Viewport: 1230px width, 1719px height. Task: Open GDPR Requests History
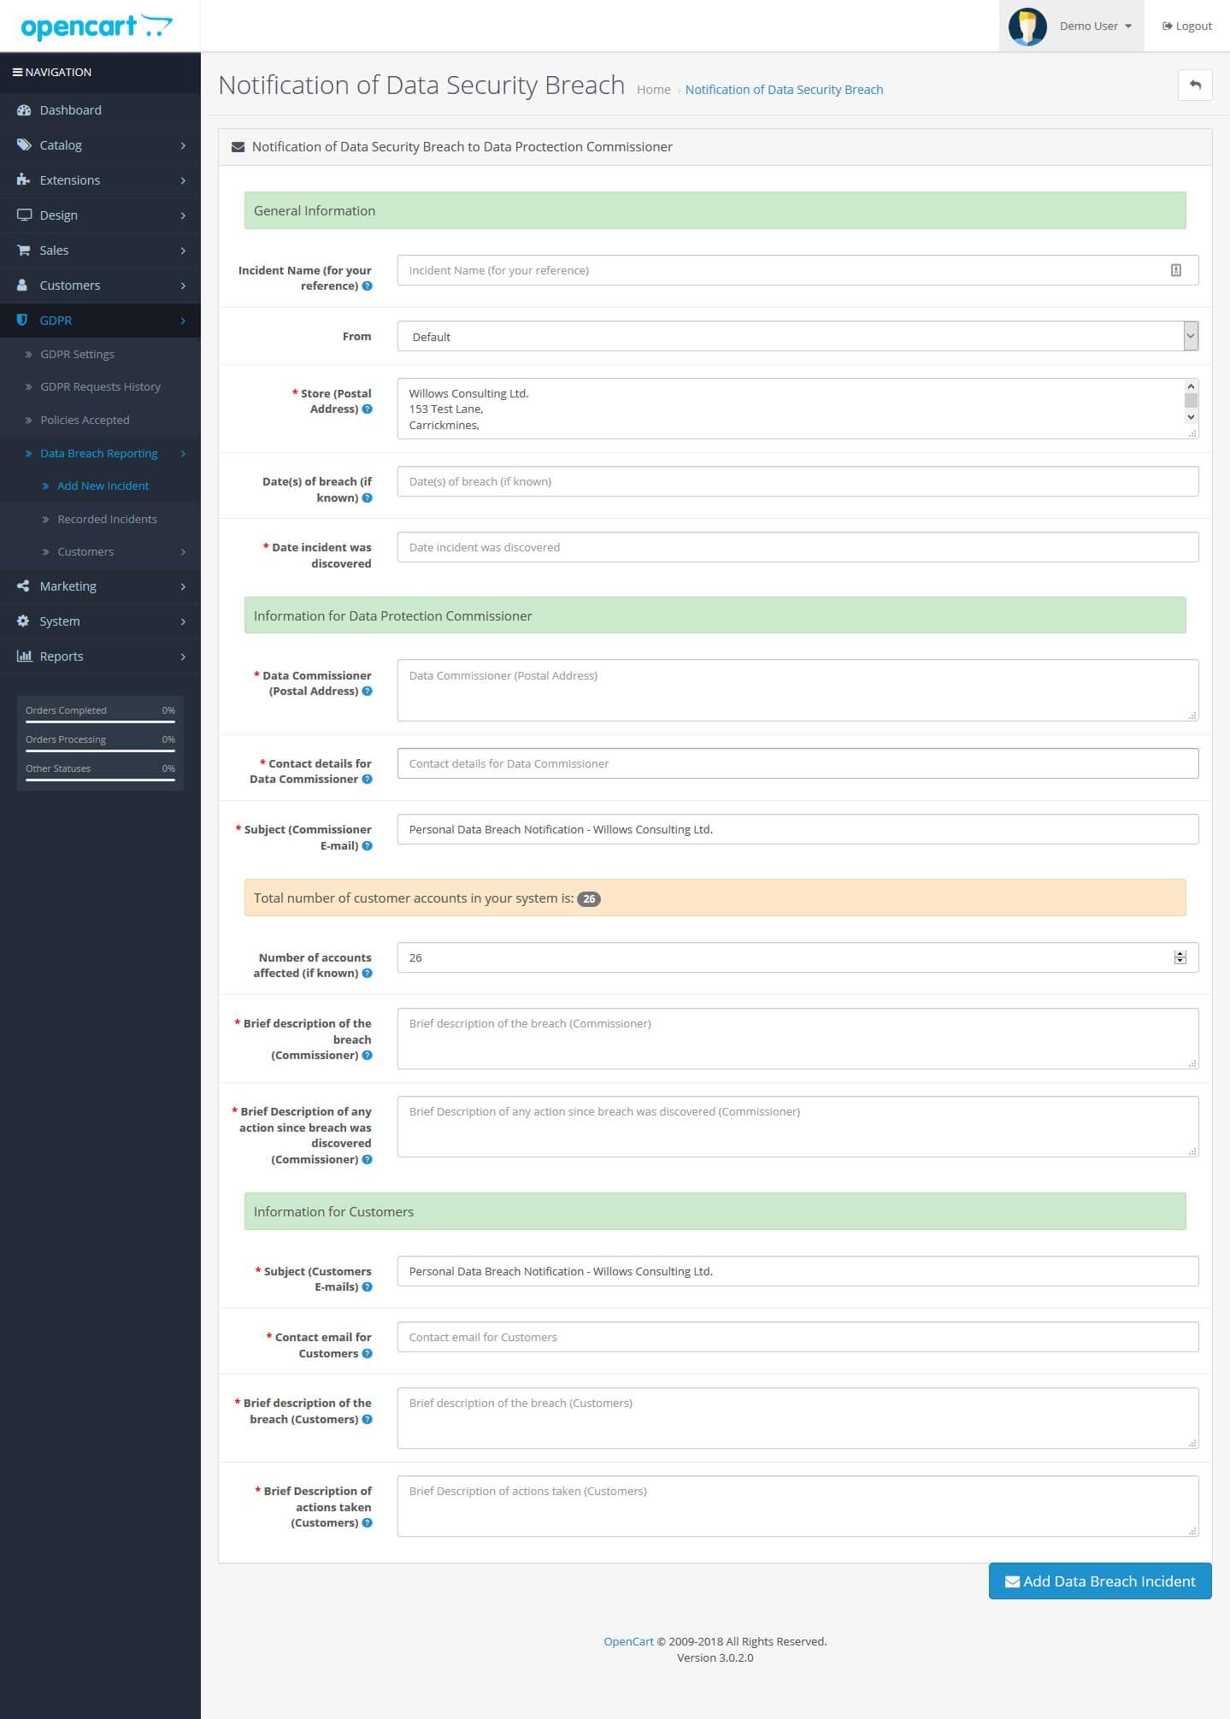(100, 387)
